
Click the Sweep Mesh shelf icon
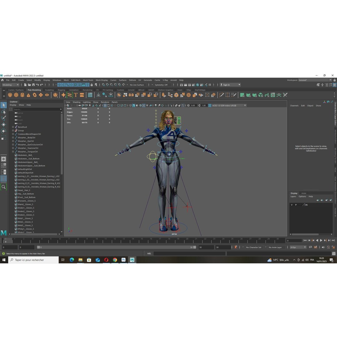[69, 95]
